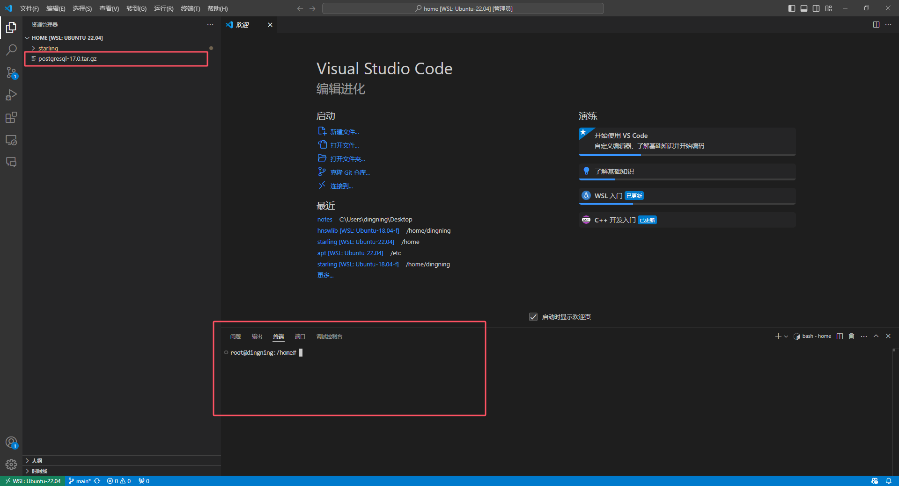Click the forwarded ports status item

[x=144, y=481]
